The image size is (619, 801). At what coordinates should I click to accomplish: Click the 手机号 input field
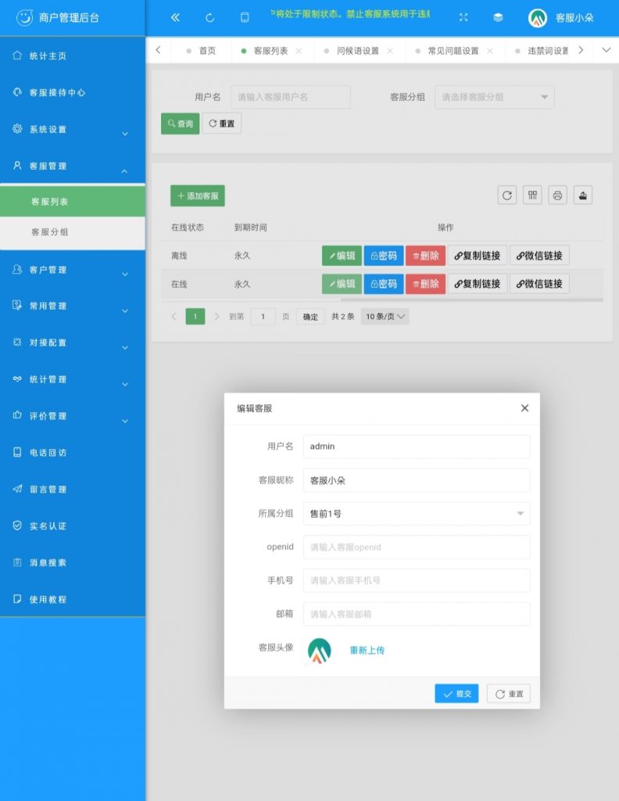click(x=417, y=580)
